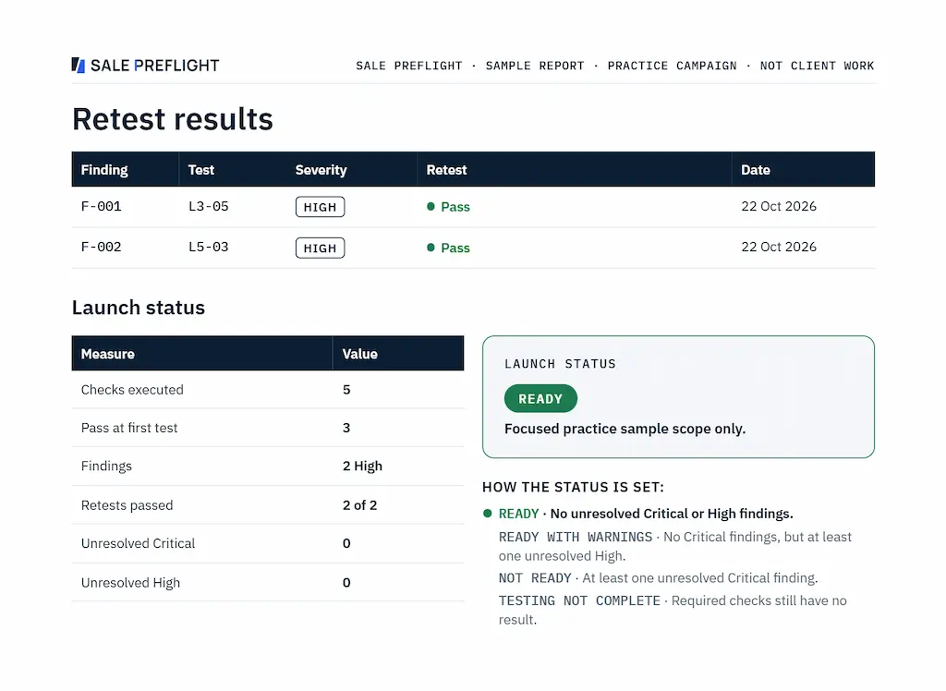Click the sample report header tagline
946x691 pixels.
tap(614, 66)
